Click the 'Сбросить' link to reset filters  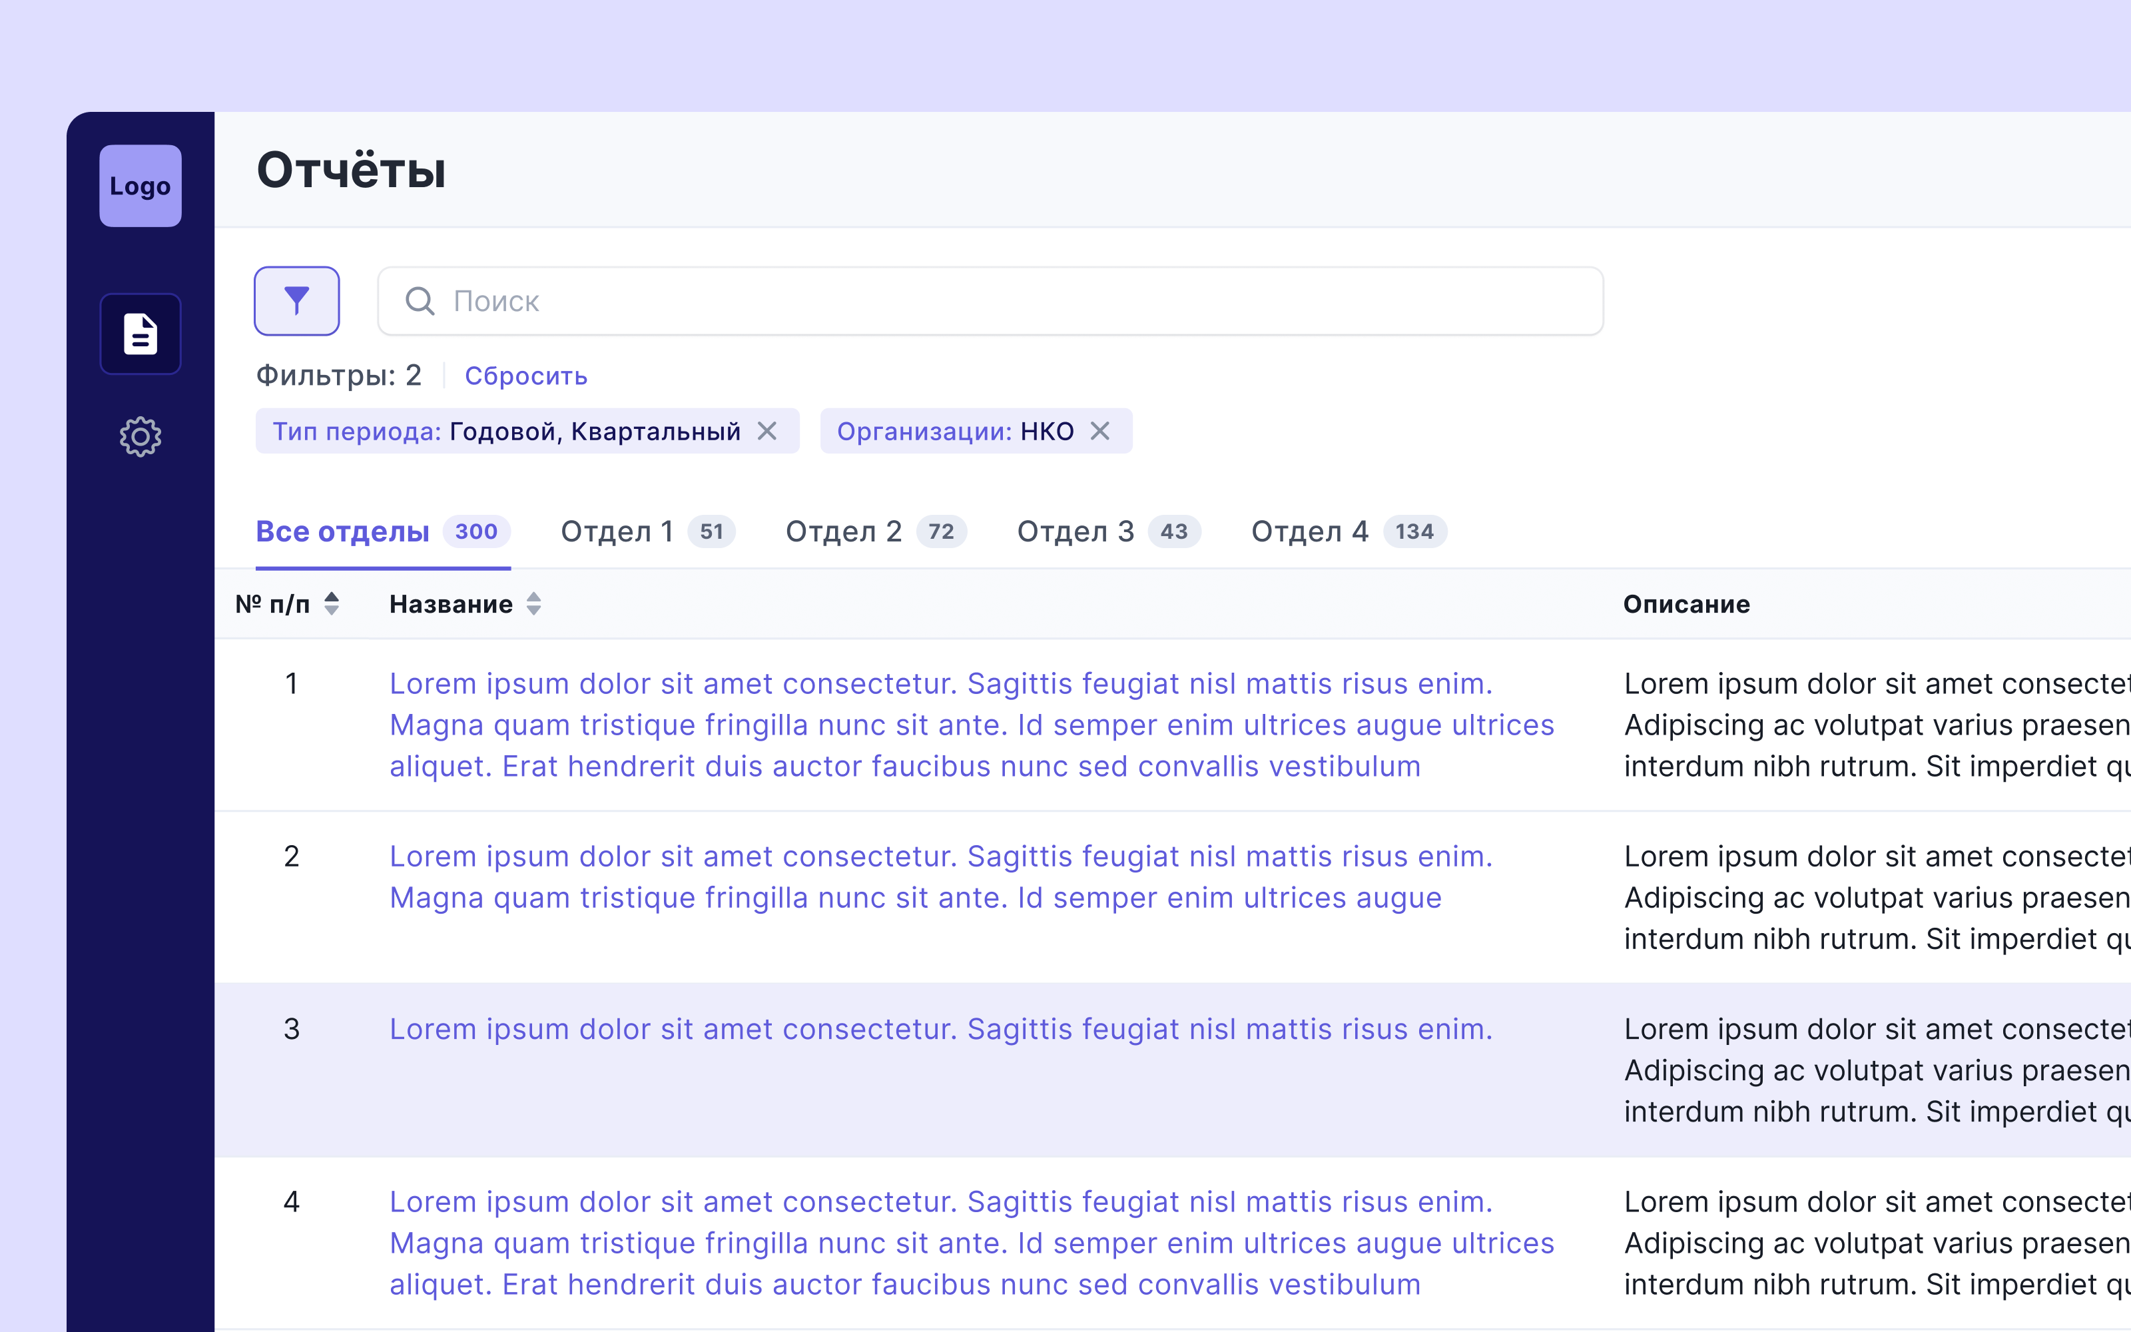coord(525,375)
